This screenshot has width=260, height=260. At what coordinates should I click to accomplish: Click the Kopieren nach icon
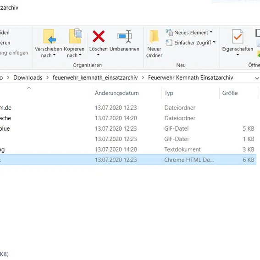[x=76, y=36]
